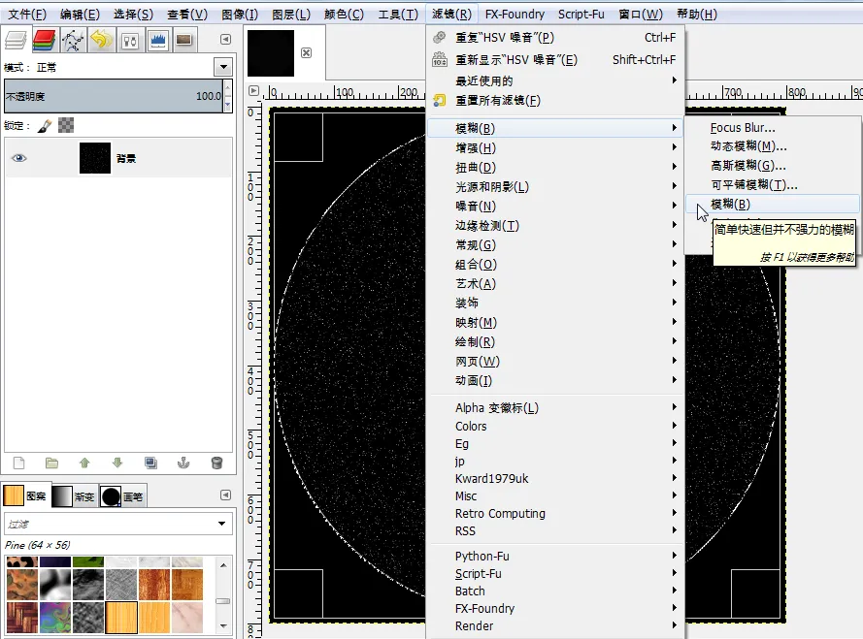The width and height of the screenshot is (863, 639).
Task: Create new layer group folder icon
Action: [x=51, y=463]
